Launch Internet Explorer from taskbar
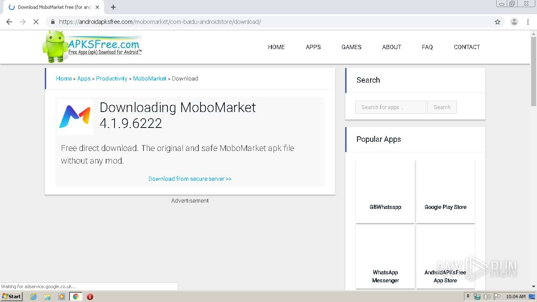 point(33,297)
